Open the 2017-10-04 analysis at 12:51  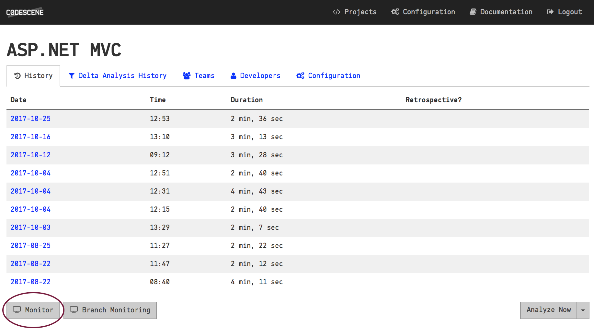(30, 173)
